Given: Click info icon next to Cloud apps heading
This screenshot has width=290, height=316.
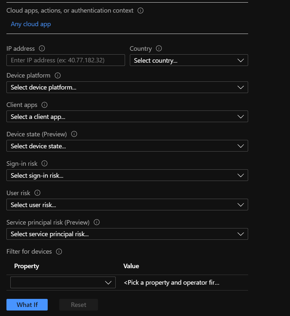Looking at the screenshot, I should [140, 10].
